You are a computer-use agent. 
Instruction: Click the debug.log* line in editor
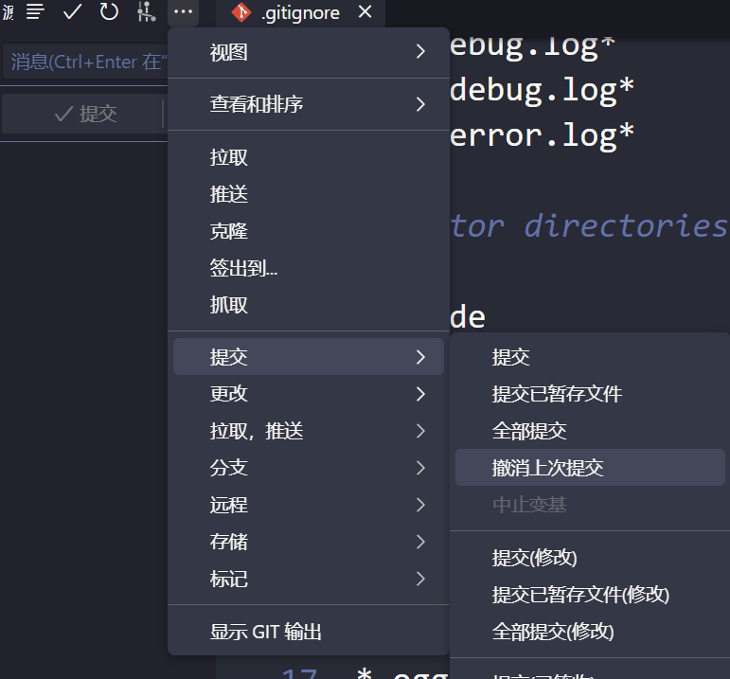pos(543,90)
